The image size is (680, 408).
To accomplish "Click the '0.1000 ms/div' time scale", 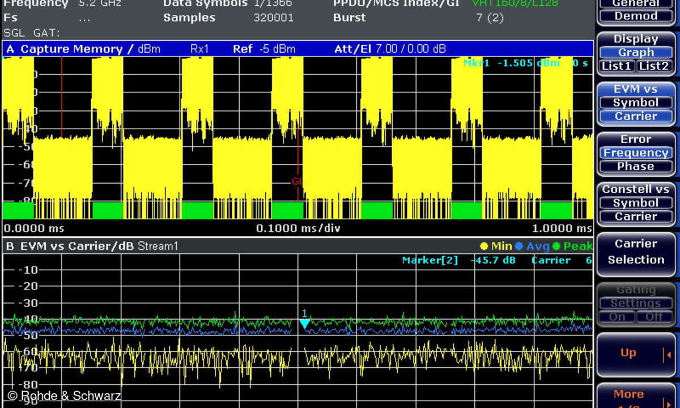I will coord(298,228).
